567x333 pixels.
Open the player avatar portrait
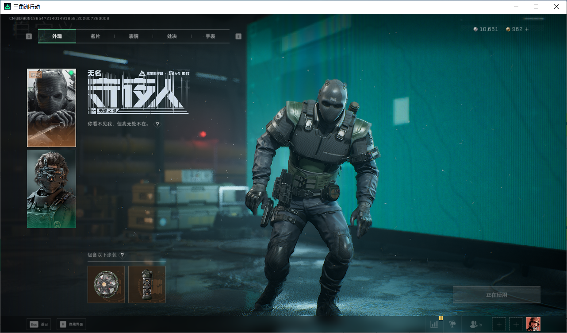coord(533,325)
